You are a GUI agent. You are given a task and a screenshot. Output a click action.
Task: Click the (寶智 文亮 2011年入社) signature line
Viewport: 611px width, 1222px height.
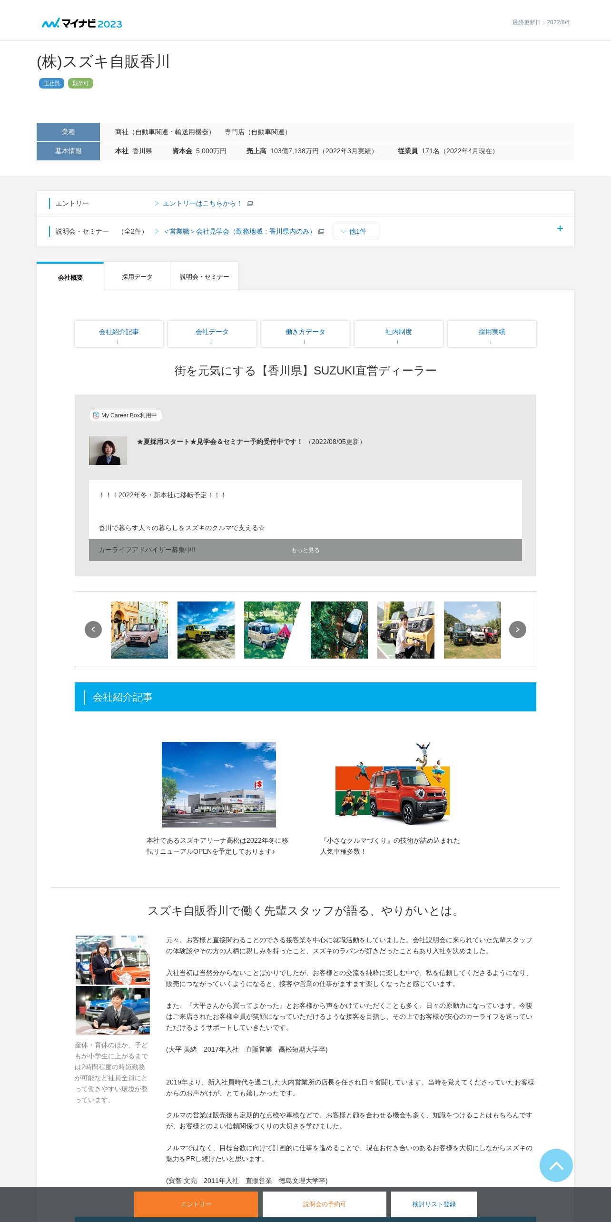246,1181
